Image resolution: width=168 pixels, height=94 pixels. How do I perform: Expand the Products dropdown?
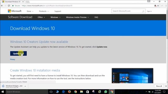(x=44, y=11)
